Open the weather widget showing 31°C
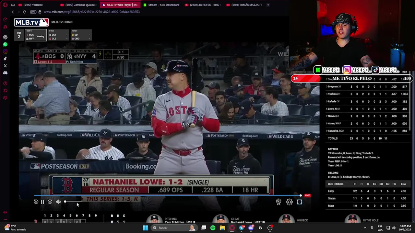Image resolution: width=415 pixels, height=233 pixels. click(15, 228)
